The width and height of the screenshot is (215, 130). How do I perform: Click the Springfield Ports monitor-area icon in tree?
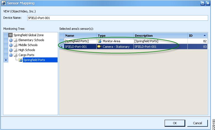click(20, 60)
